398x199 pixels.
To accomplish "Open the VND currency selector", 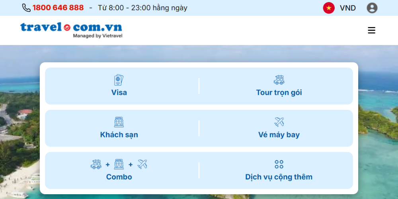I will coord(347,8).
